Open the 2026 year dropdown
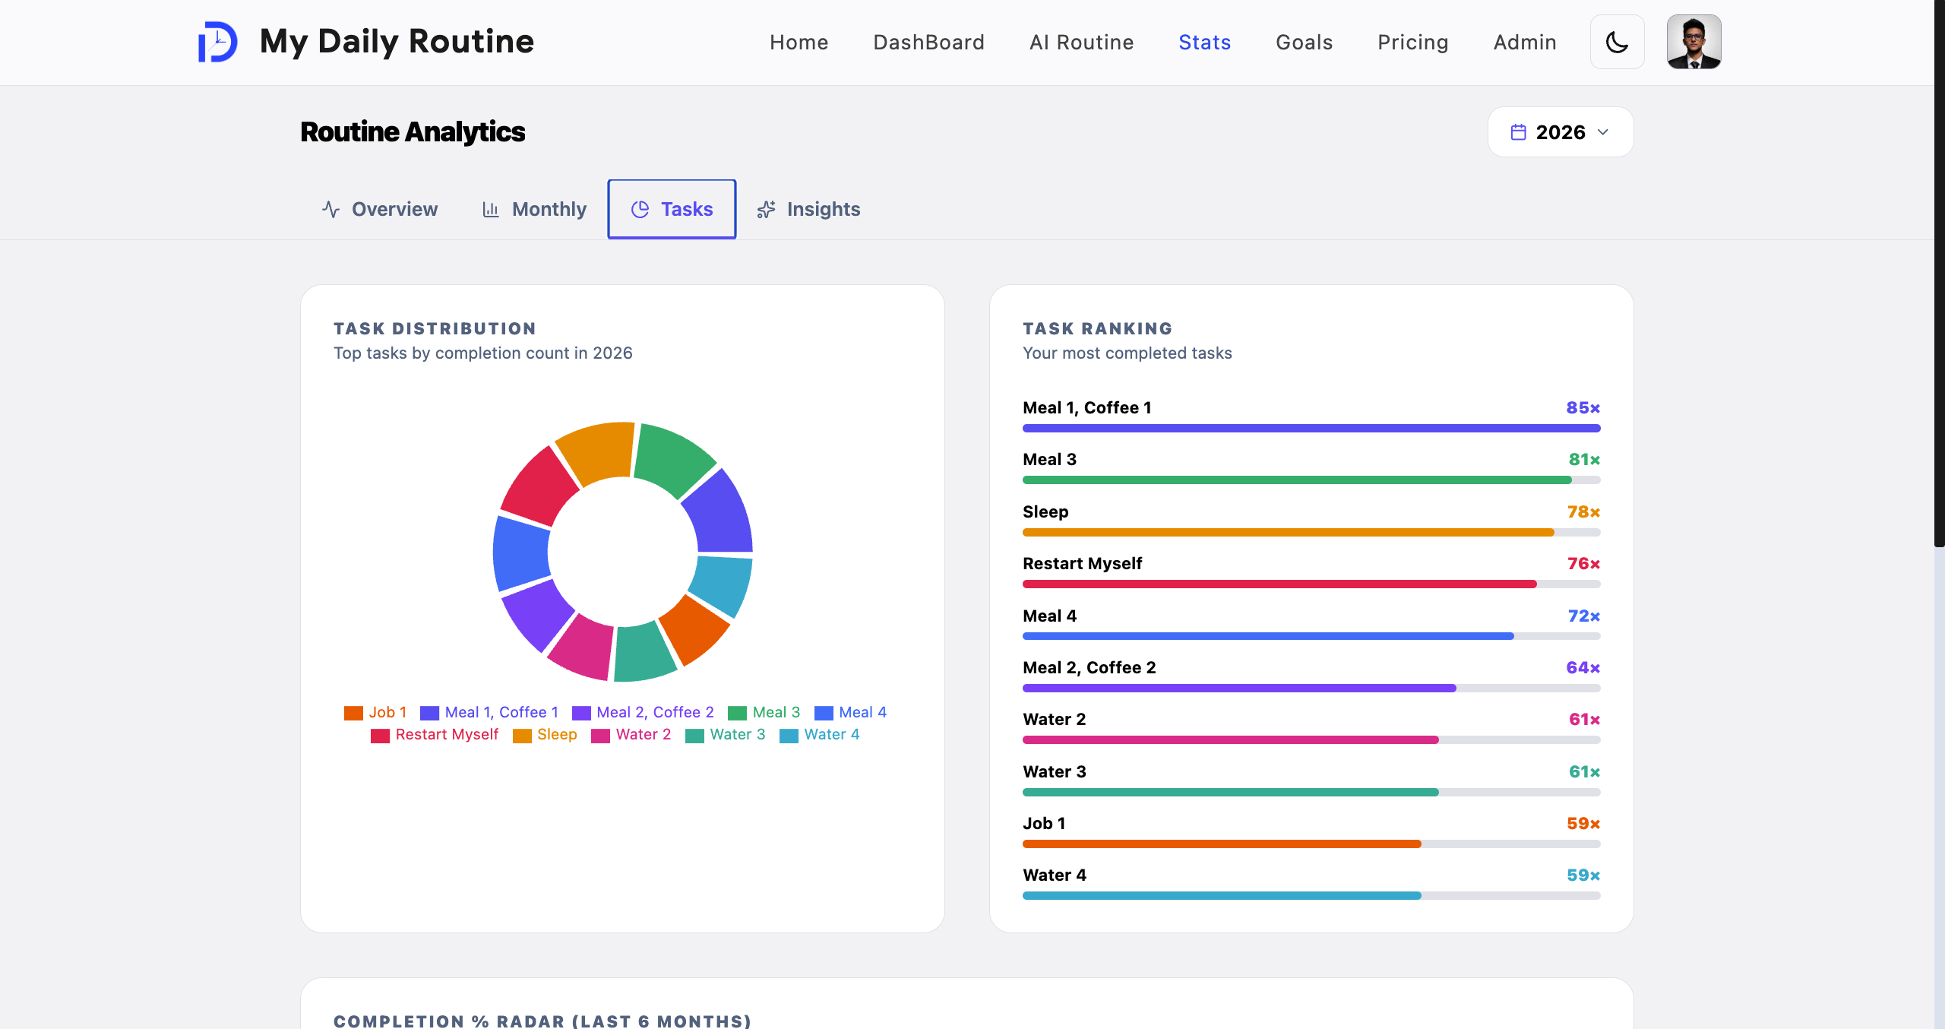 (1560, 132)
